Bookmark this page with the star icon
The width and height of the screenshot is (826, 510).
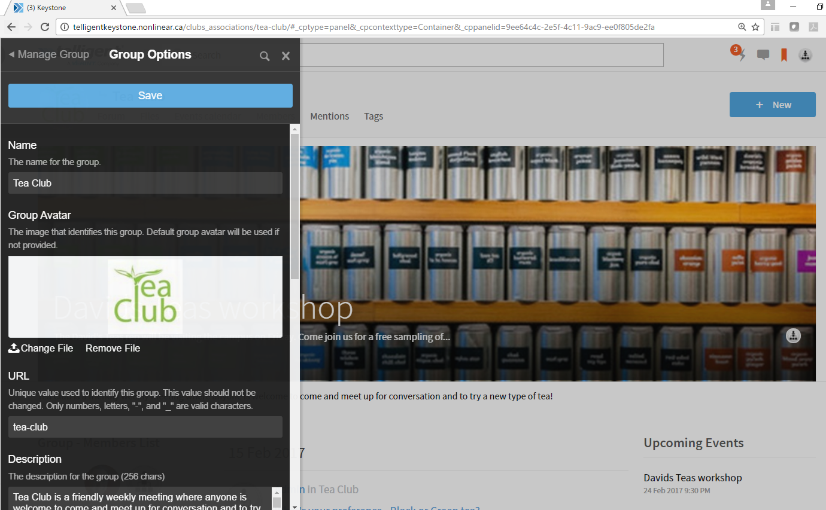click(755, 27)
